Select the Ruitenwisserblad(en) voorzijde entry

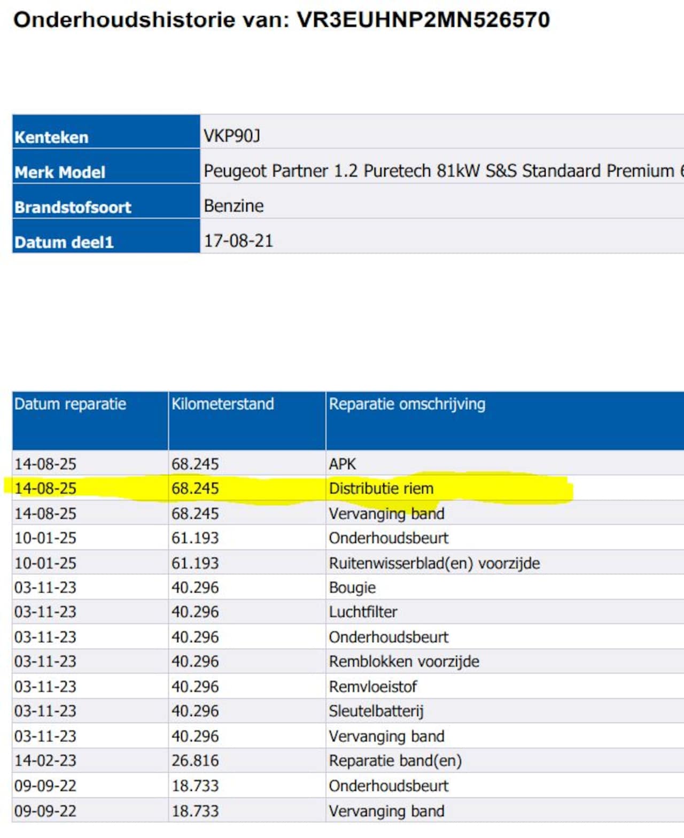434,563
